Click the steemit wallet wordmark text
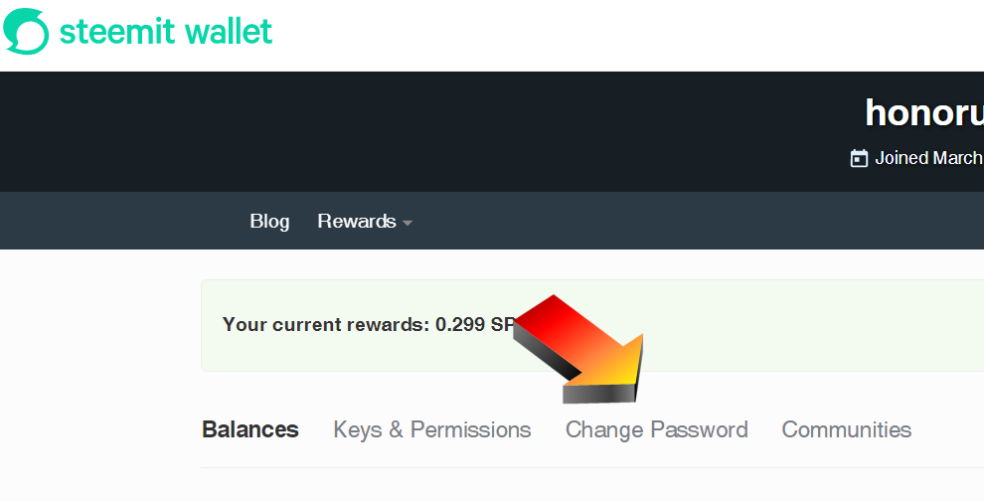The image size is (984, 501). 166,32
